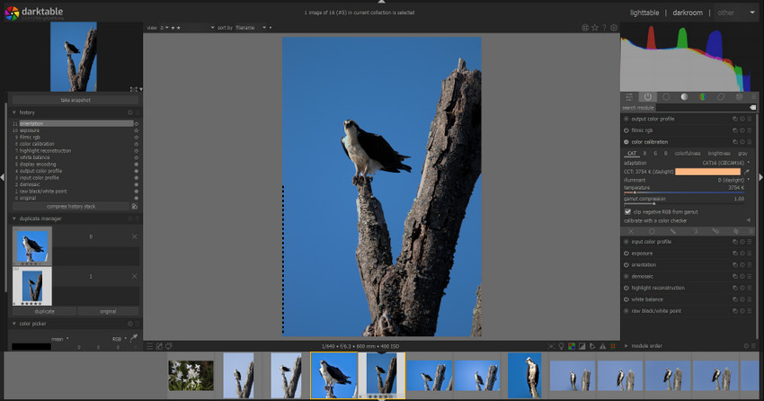Screen dimensions: 764x401
Task: Open color picker mean mode dropdown
Action: click(59, 339)
